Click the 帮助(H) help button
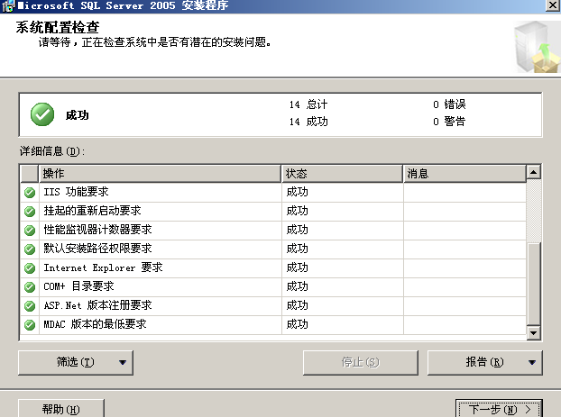Screen dimensions: 561x417 point(61,409)
